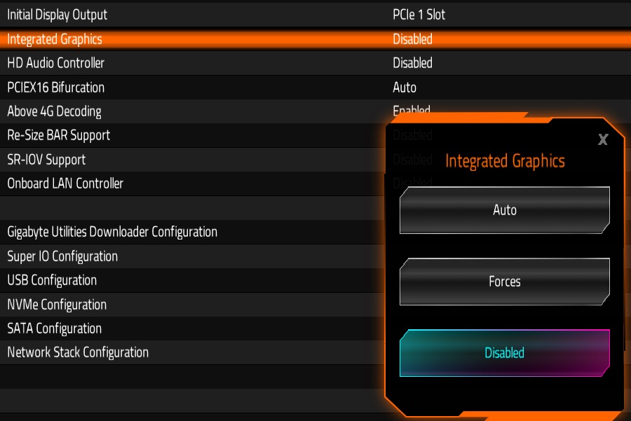Viewport: 631px width, 421px height.
Task: Open HD Audio Controller setting
Action: point(56,63)
